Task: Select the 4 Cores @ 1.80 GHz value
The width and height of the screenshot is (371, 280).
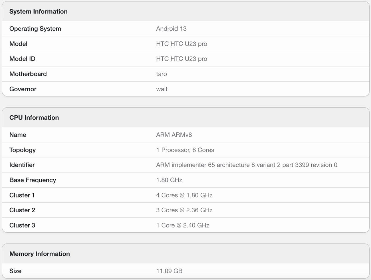Action: [x=184, y=195]
